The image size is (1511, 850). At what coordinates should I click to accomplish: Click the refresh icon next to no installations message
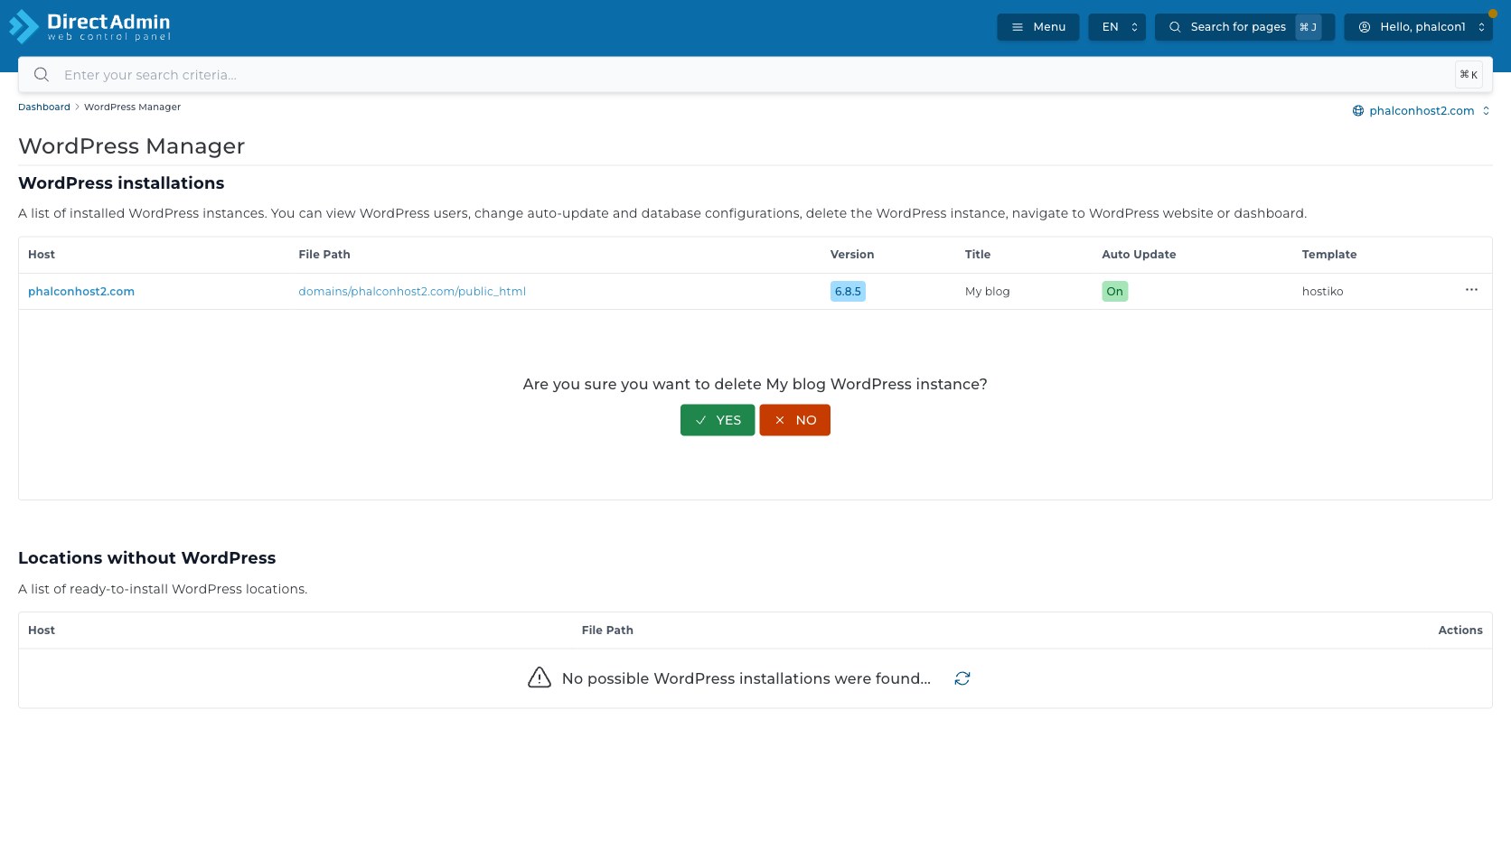[962, 678]
